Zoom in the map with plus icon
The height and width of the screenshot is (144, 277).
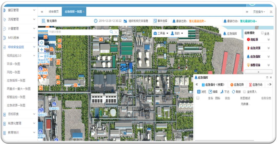(42, 50)
